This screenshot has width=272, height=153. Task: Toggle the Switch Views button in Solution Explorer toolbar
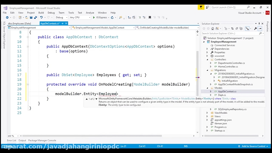pos(217,29)
